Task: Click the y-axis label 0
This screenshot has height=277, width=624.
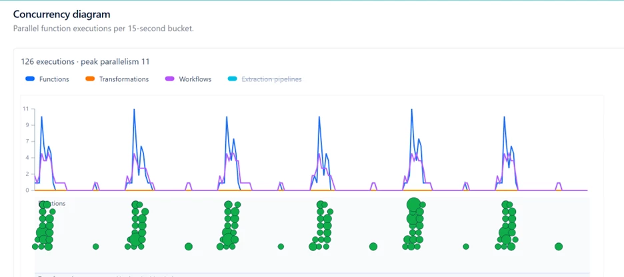Action: pos(27,190)
